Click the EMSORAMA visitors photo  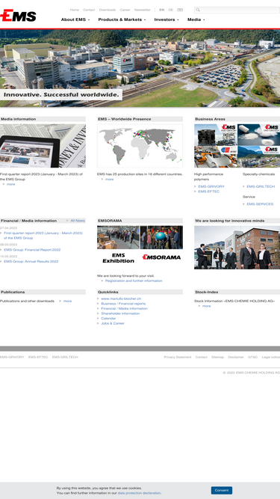[x=140, y=237]
